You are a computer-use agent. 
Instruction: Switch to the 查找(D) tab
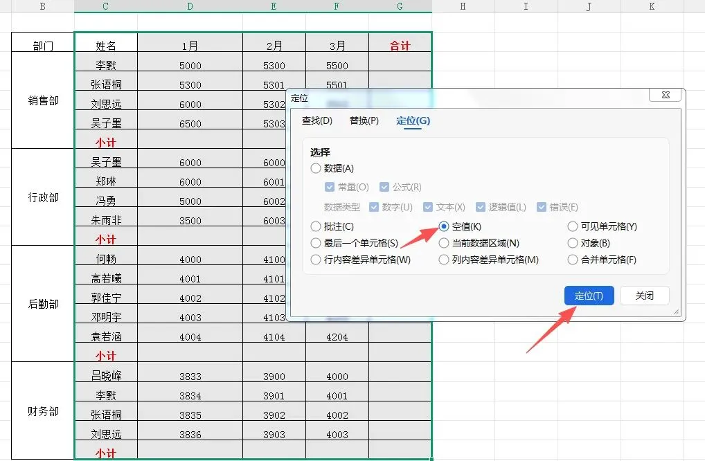point(317,120)
